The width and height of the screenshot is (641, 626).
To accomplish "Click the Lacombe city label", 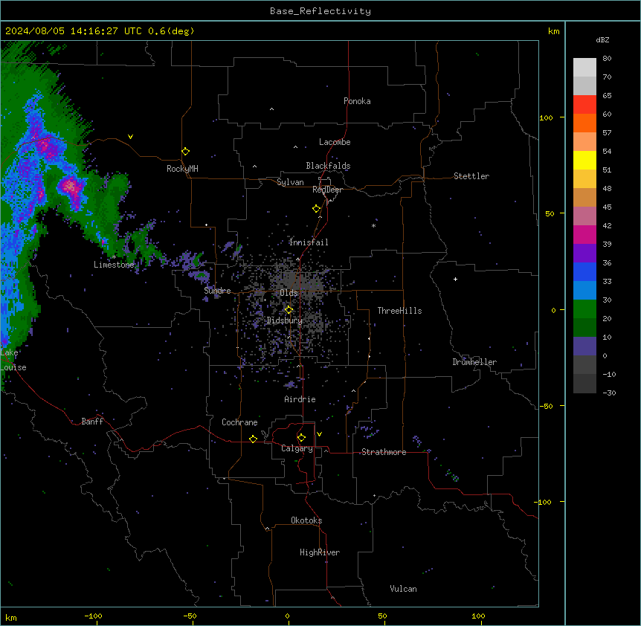I will click(x=335, y=142).
